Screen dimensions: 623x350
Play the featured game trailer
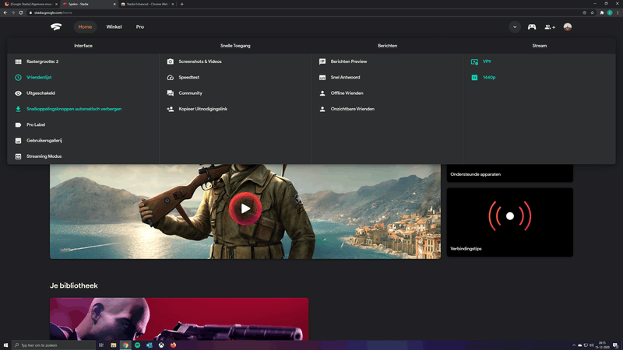click(245, 208)
